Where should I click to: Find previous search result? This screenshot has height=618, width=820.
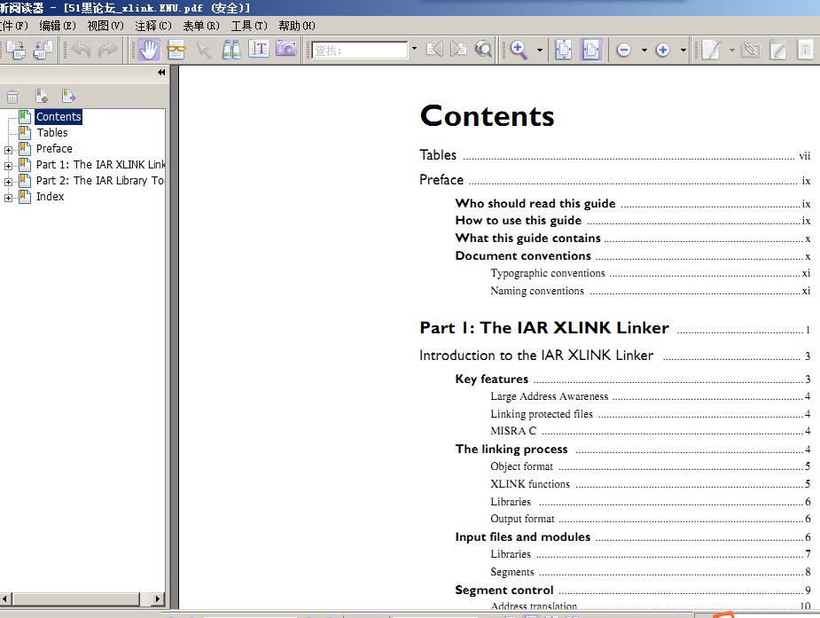434,50
